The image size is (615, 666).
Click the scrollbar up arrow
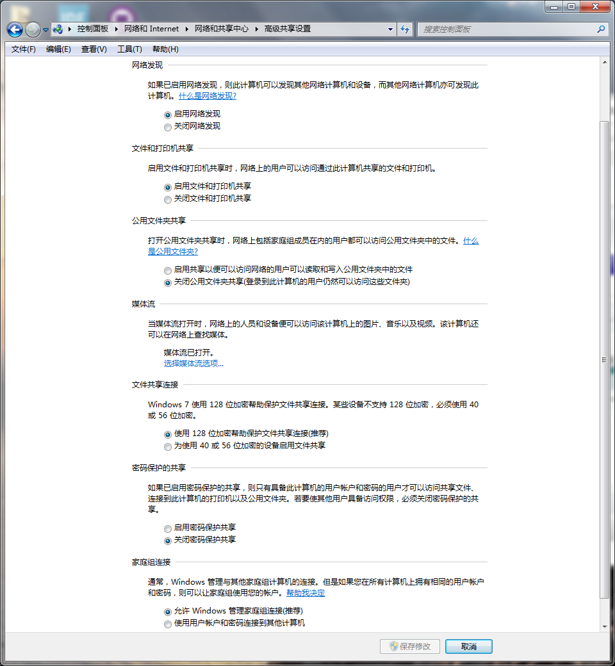[x=604, y=62]
